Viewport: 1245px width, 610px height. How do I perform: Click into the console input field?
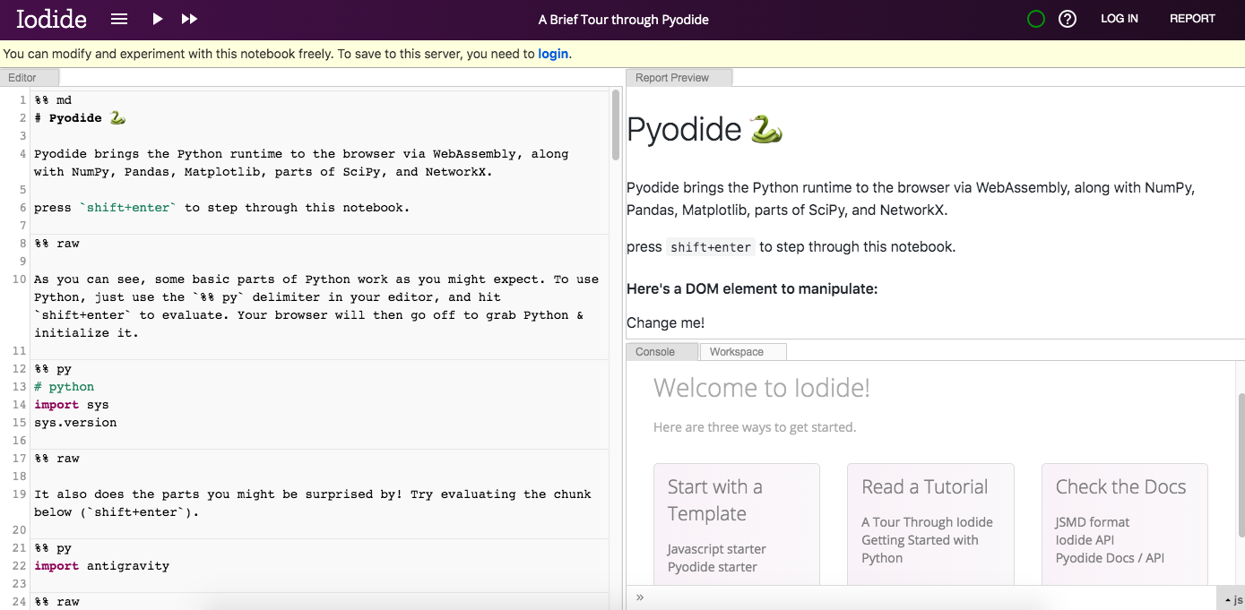point(923,597)
